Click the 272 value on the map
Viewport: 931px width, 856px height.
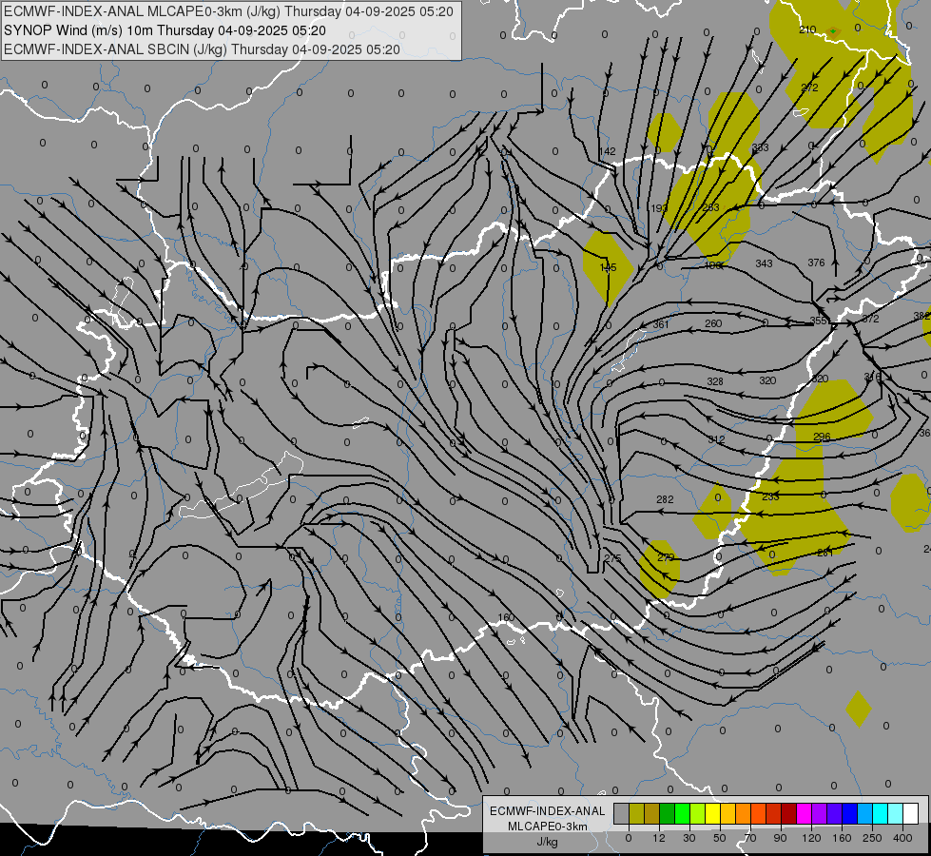809,88
